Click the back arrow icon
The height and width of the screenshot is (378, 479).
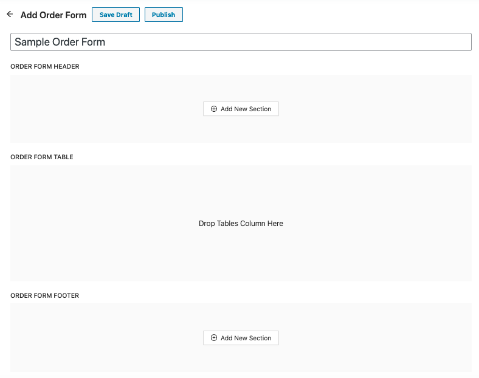[10, 14]
